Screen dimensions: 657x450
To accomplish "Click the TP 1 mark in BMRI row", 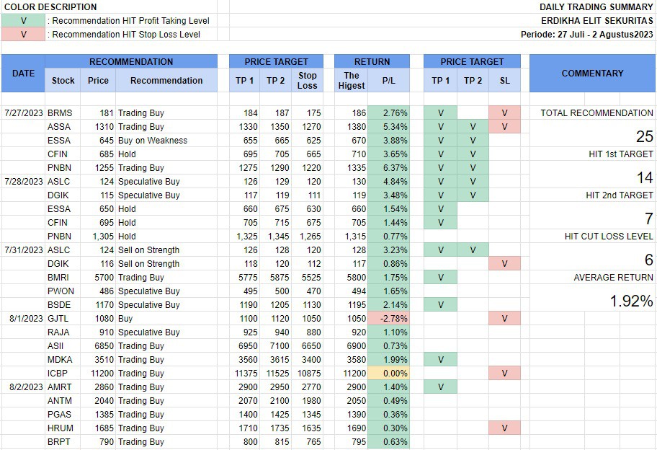I will click(440, 278).
